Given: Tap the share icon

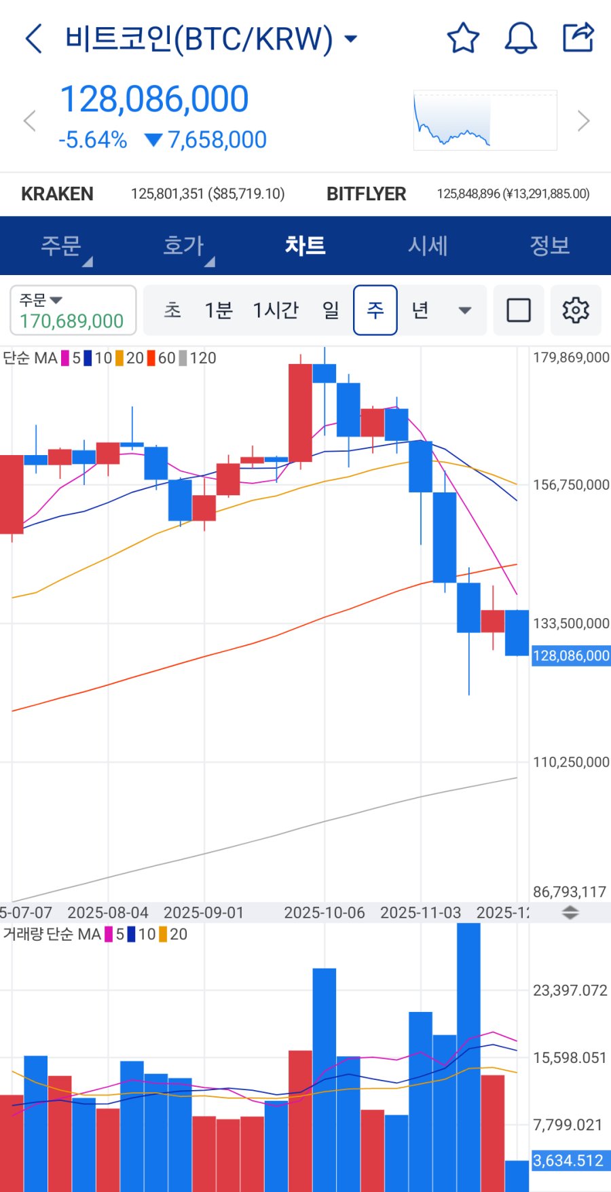Looking at the screenshot, I should tap(578, 38).
